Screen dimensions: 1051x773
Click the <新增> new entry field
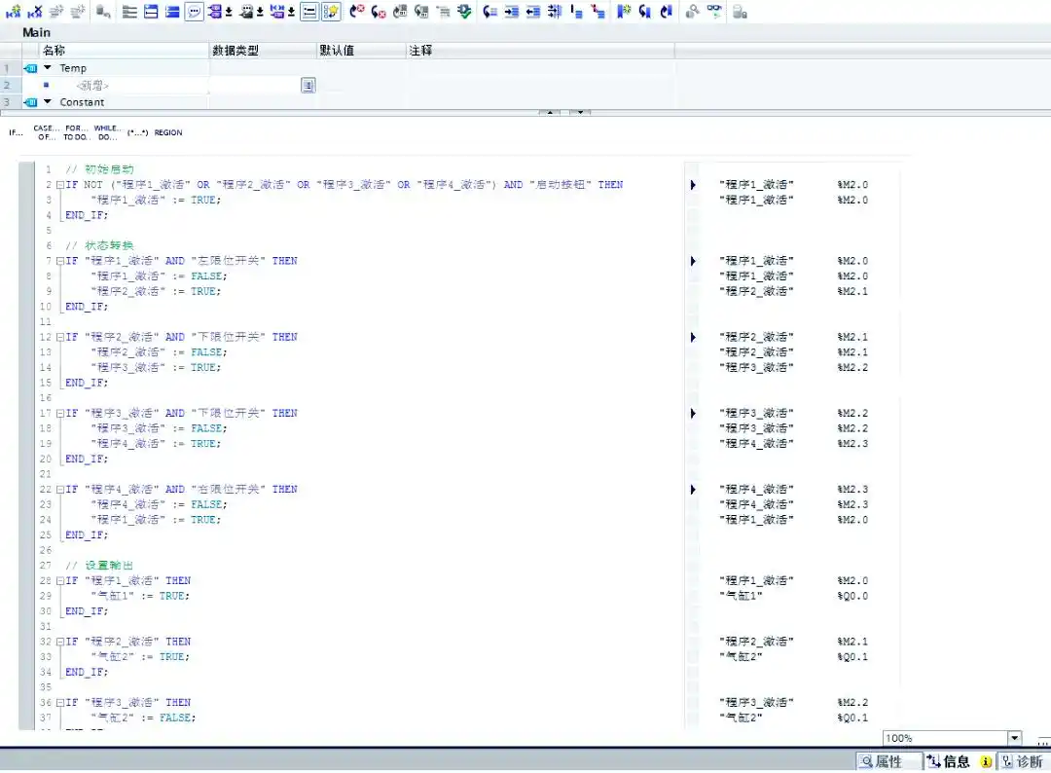(92, 86)
